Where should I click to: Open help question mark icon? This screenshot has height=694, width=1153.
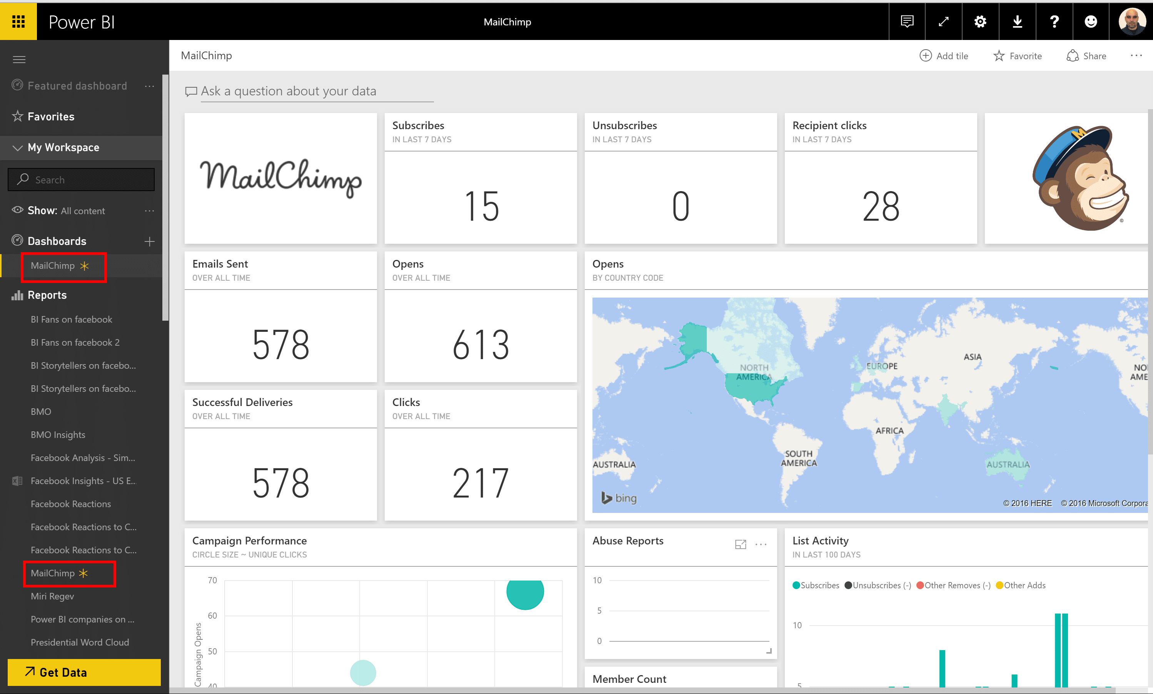click(x=1054, y=22)
